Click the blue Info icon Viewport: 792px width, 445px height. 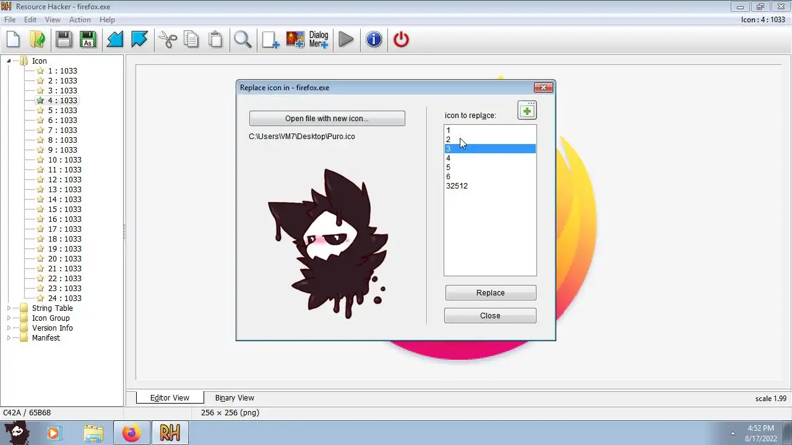[374, 40]
